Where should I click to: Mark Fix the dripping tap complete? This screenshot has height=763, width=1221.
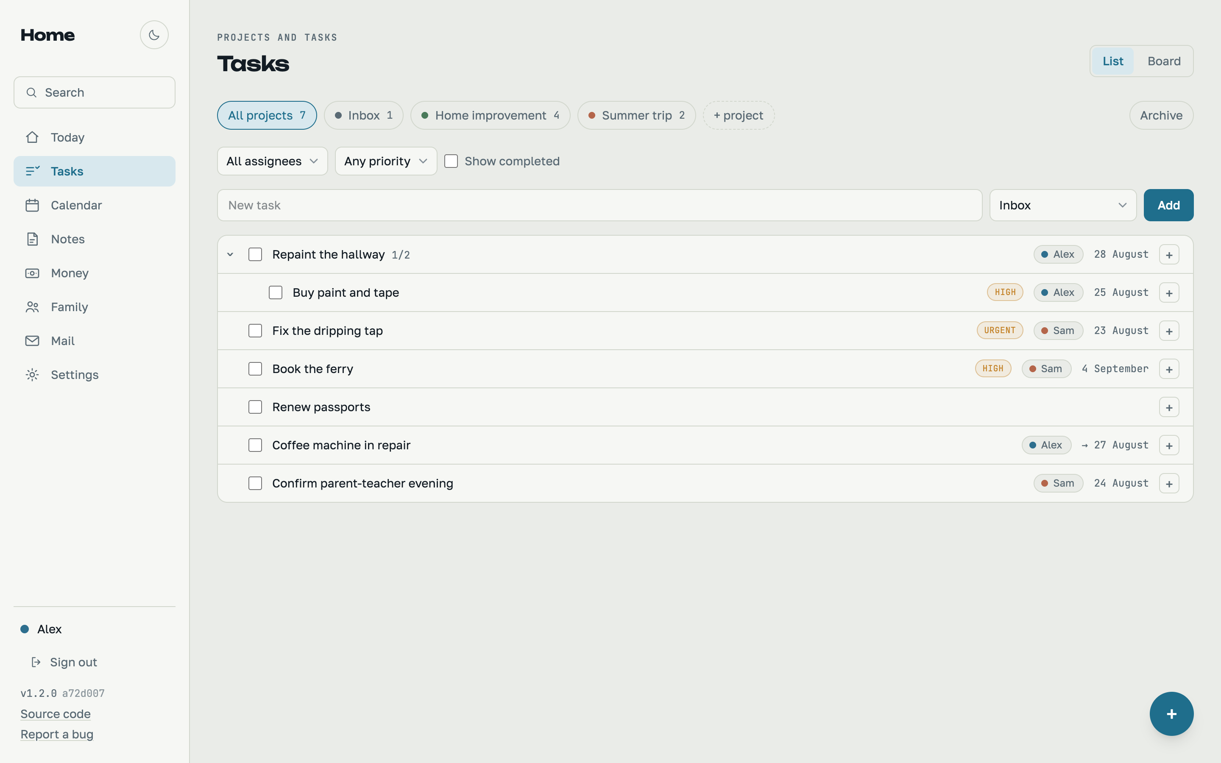tap(255, 331)
